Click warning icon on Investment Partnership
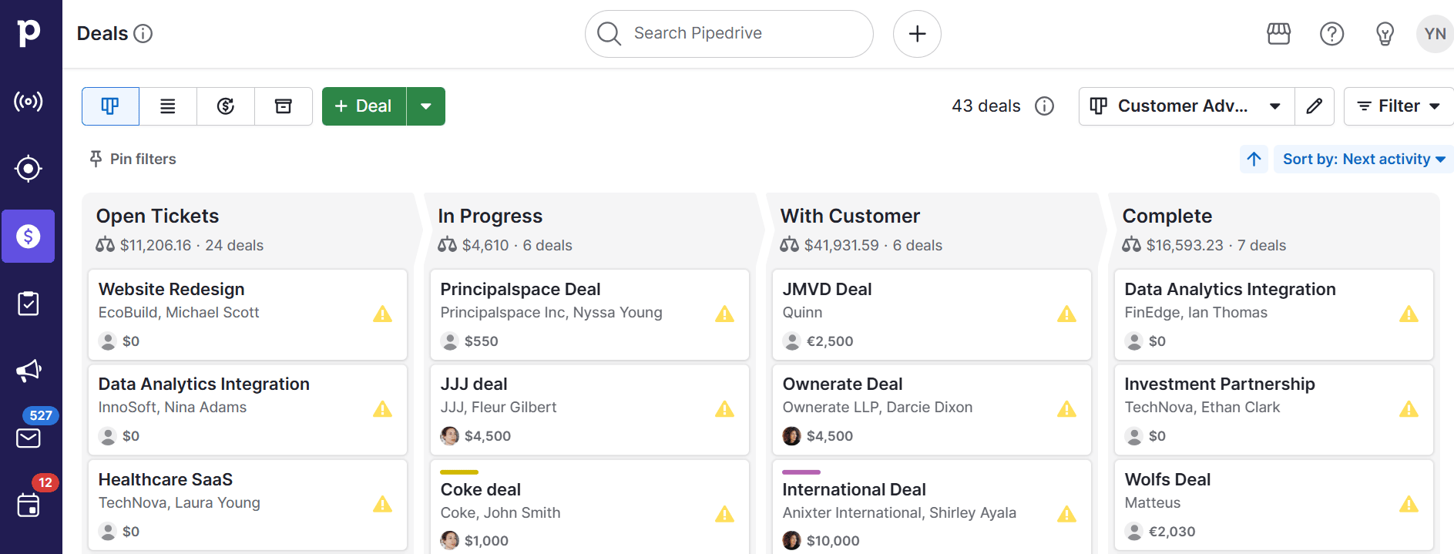Image resolution: width=1454 pixels, height=554 pixels. (1409, 409)
